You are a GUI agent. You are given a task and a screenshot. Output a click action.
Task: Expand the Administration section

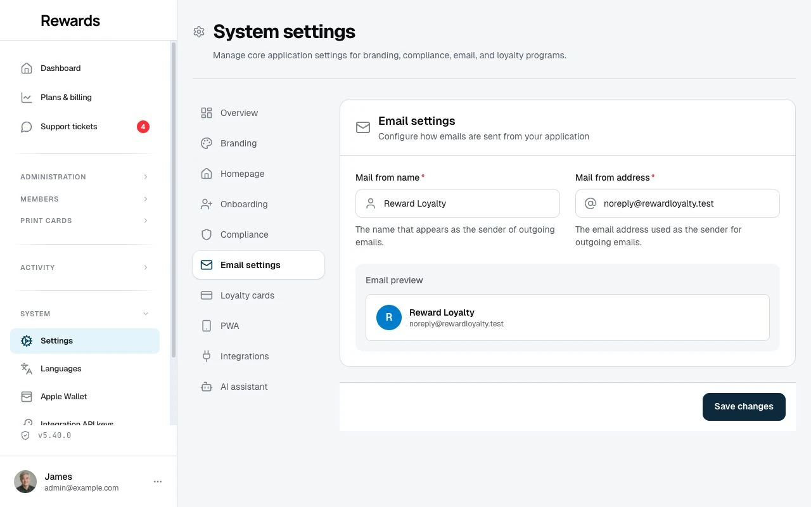click(85, 177)
